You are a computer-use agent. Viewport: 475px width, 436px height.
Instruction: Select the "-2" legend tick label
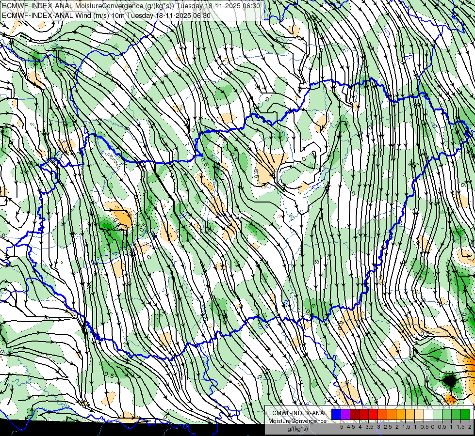pos(396,427)
